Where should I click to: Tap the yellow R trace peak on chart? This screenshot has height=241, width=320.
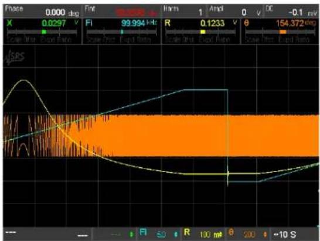[x=23, y=80]
